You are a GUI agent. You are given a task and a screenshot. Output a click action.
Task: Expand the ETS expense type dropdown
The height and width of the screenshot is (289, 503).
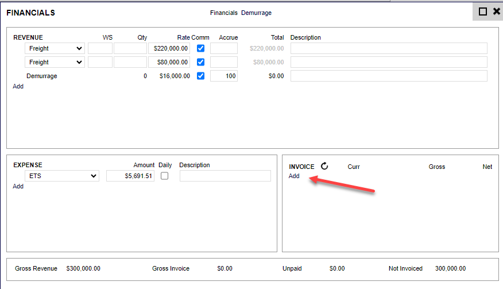[61, 176]
